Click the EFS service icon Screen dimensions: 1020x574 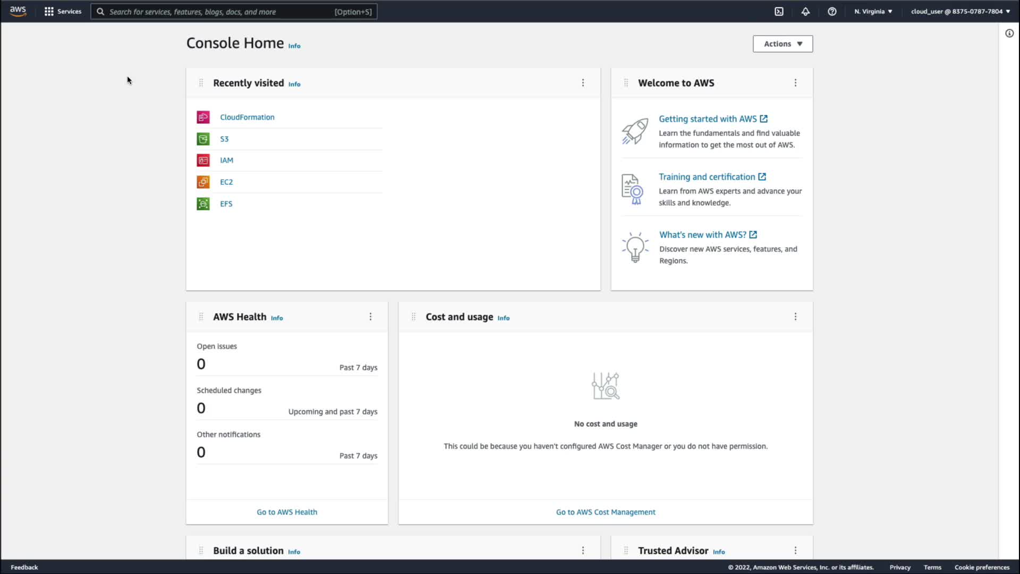[203, 204]
